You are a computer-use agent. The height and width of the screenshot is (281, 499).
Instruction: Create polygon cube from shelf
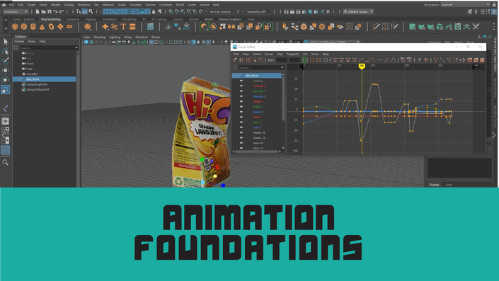pos(24,27)
